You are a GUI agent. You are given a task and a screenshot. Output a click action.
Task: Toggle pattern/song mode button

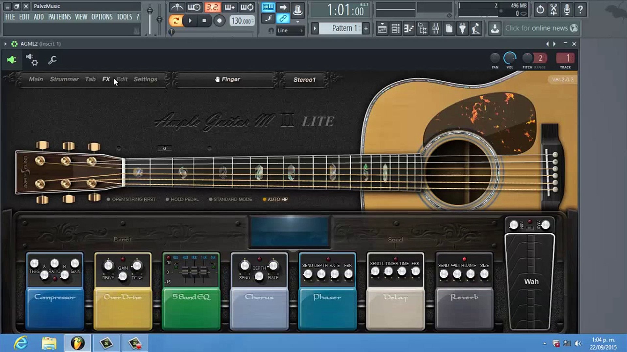coord(176,21)
